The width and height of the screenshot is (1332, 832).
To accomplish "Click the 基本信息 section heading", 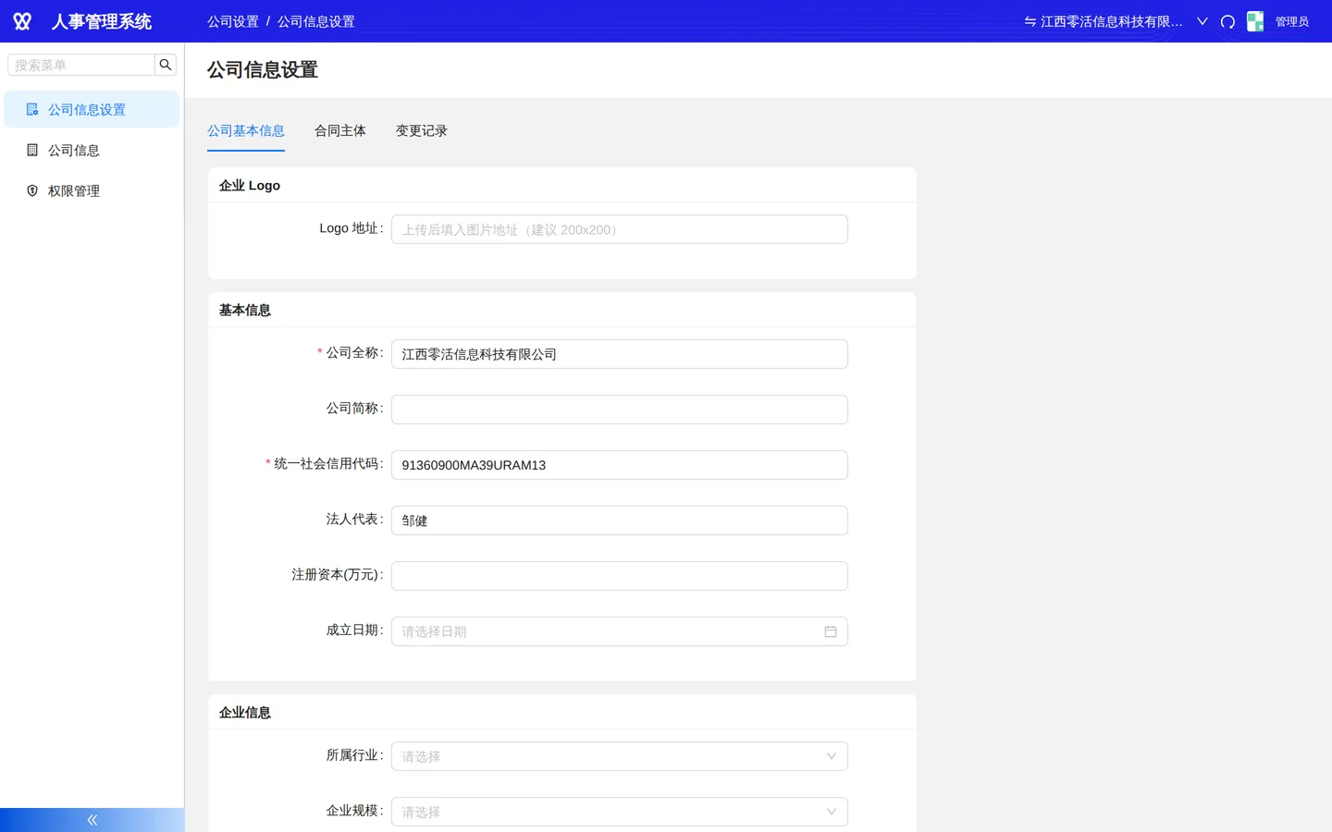I will [x=245, y=310].
